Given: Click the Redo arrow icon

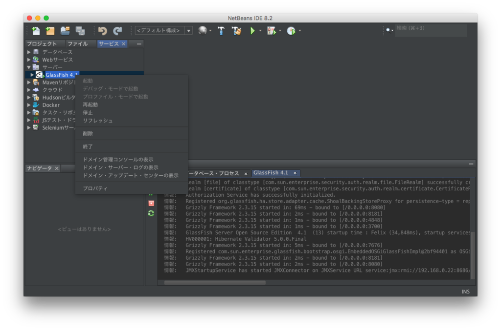Looking at the screenshot, I should pos(117,31).
